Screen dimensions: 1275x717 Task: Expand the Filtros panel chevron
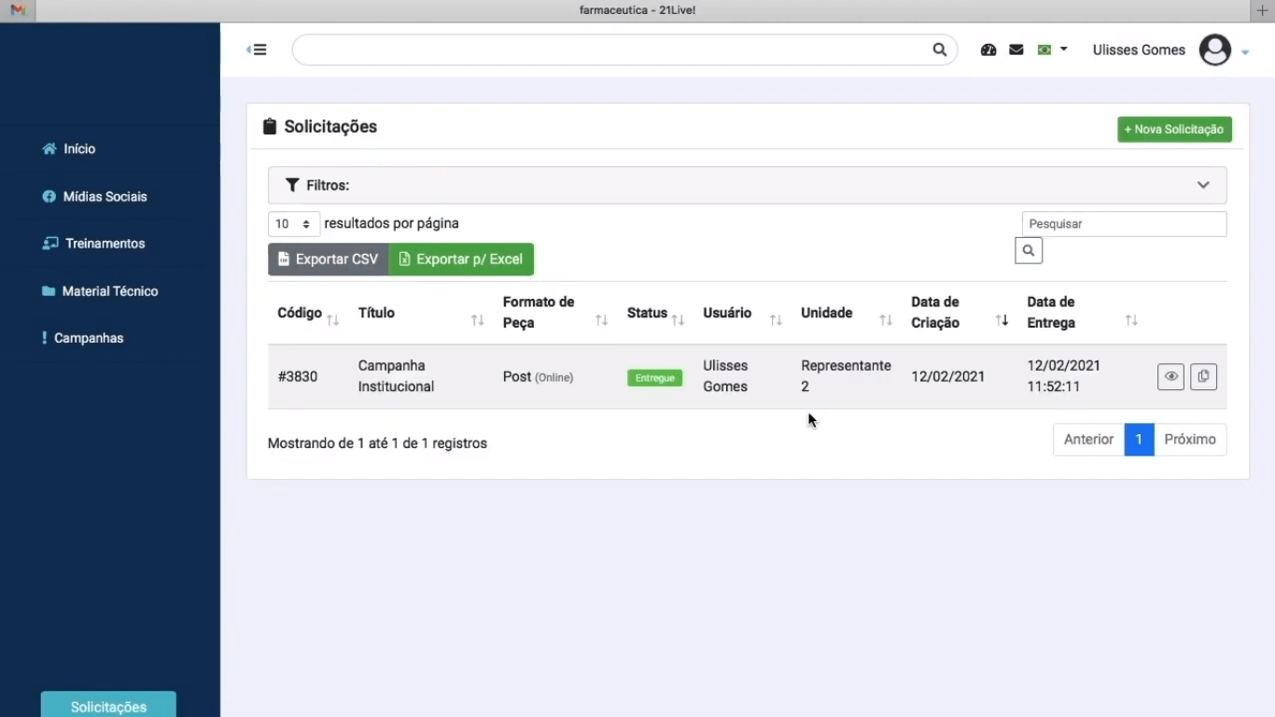click(x=1203, y=185)
